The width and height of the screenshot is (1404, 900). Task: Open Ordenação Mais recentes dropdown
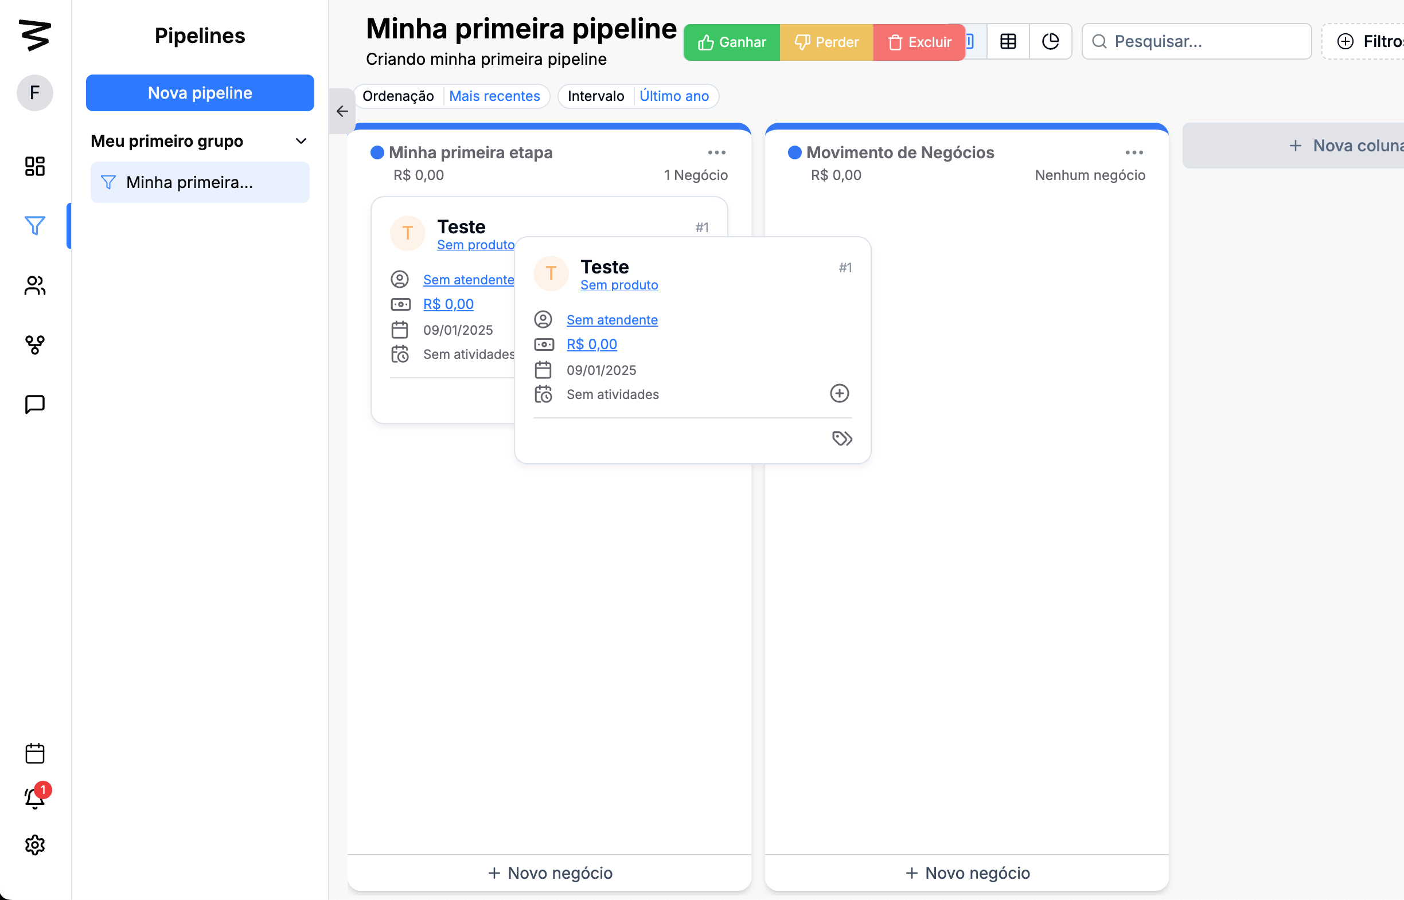[494, 96]
